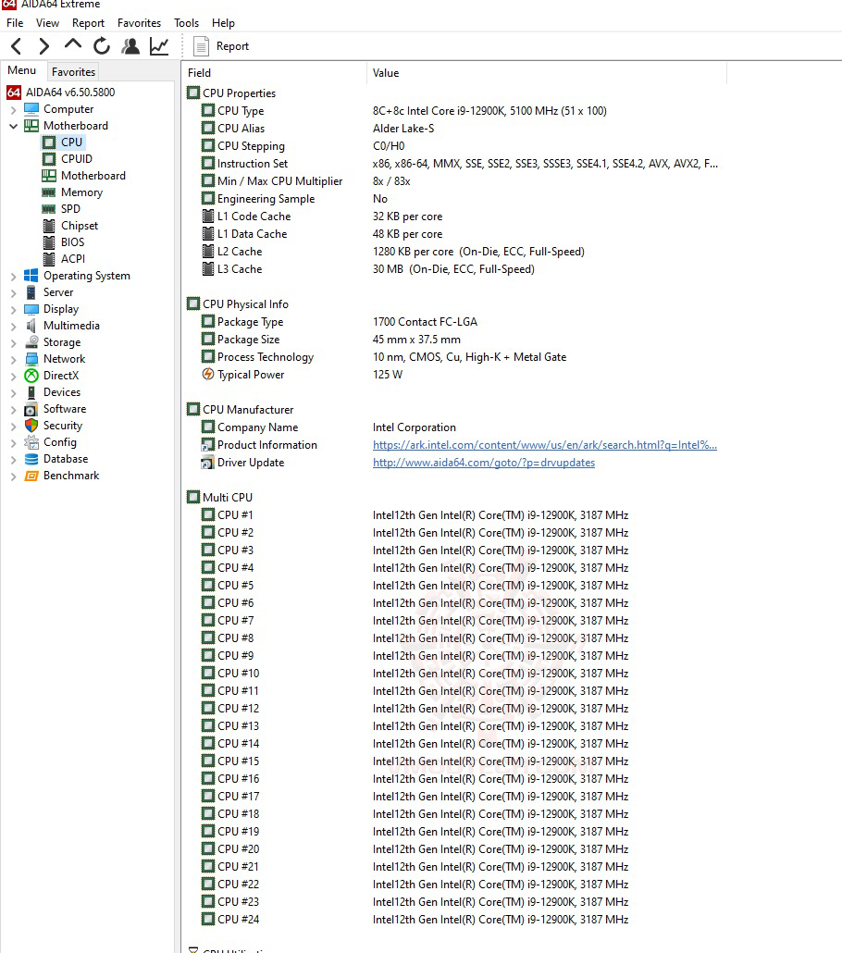Expand the Server tree node
The image size is (842, 953).
(13, 292)
